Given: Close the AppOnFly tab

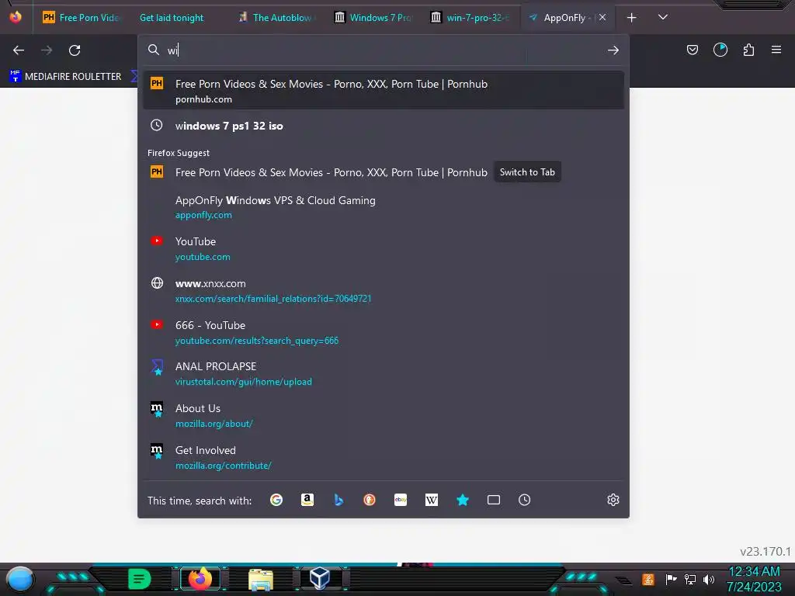Looking at the screenshot, I should [602, 17].
